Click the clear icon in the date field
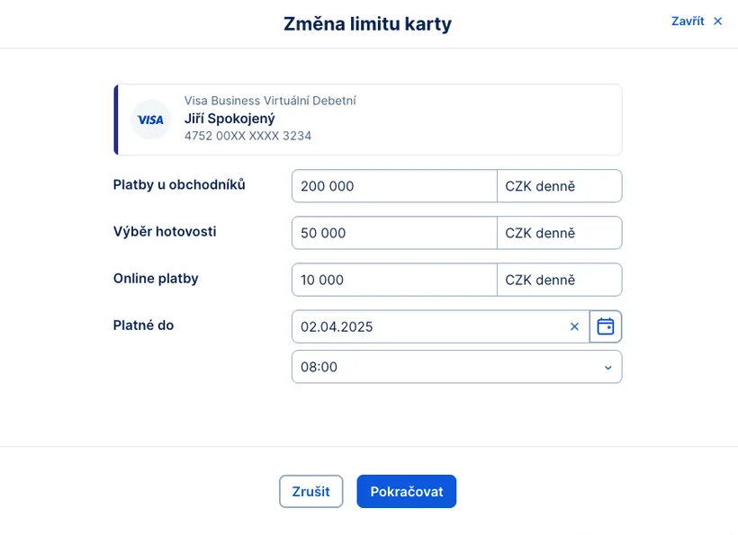This screenshot has height=535, width=738. pos(574,326)
